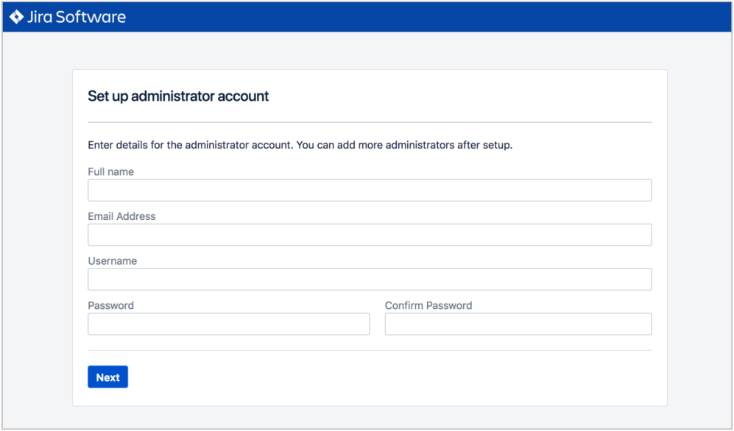The image size is (734, 431).
Task: Select the Username label
Action: (113, 261)
